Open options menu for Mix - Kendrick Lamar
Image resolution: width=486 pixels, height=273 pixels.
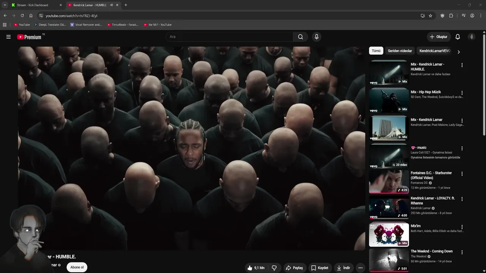tap(462, 121)
